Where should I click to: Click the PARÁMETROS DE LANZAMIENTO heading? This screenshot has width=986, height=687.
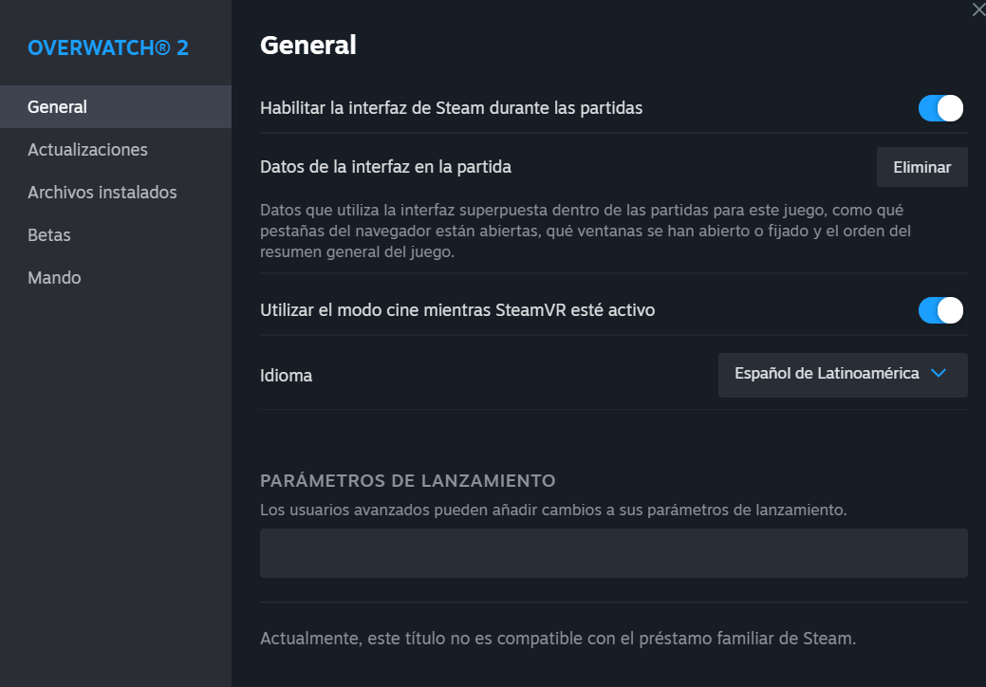click(x=407, y=481)
